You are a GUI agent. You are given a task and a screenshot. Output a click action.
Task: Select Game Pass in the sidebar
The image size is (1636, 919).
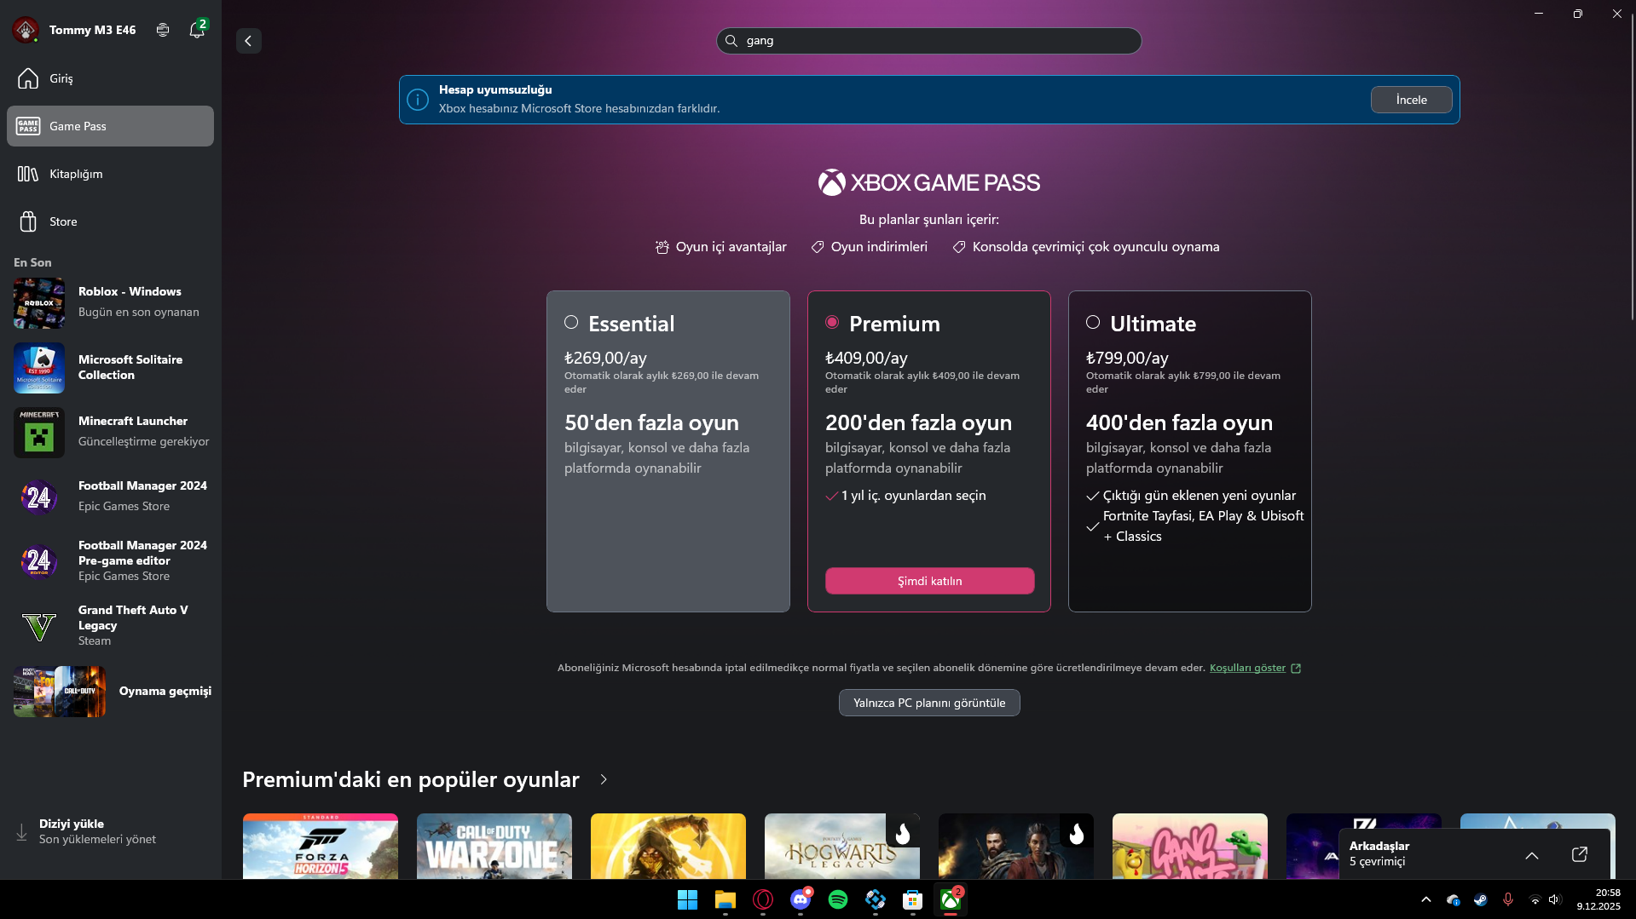(111, 126)
